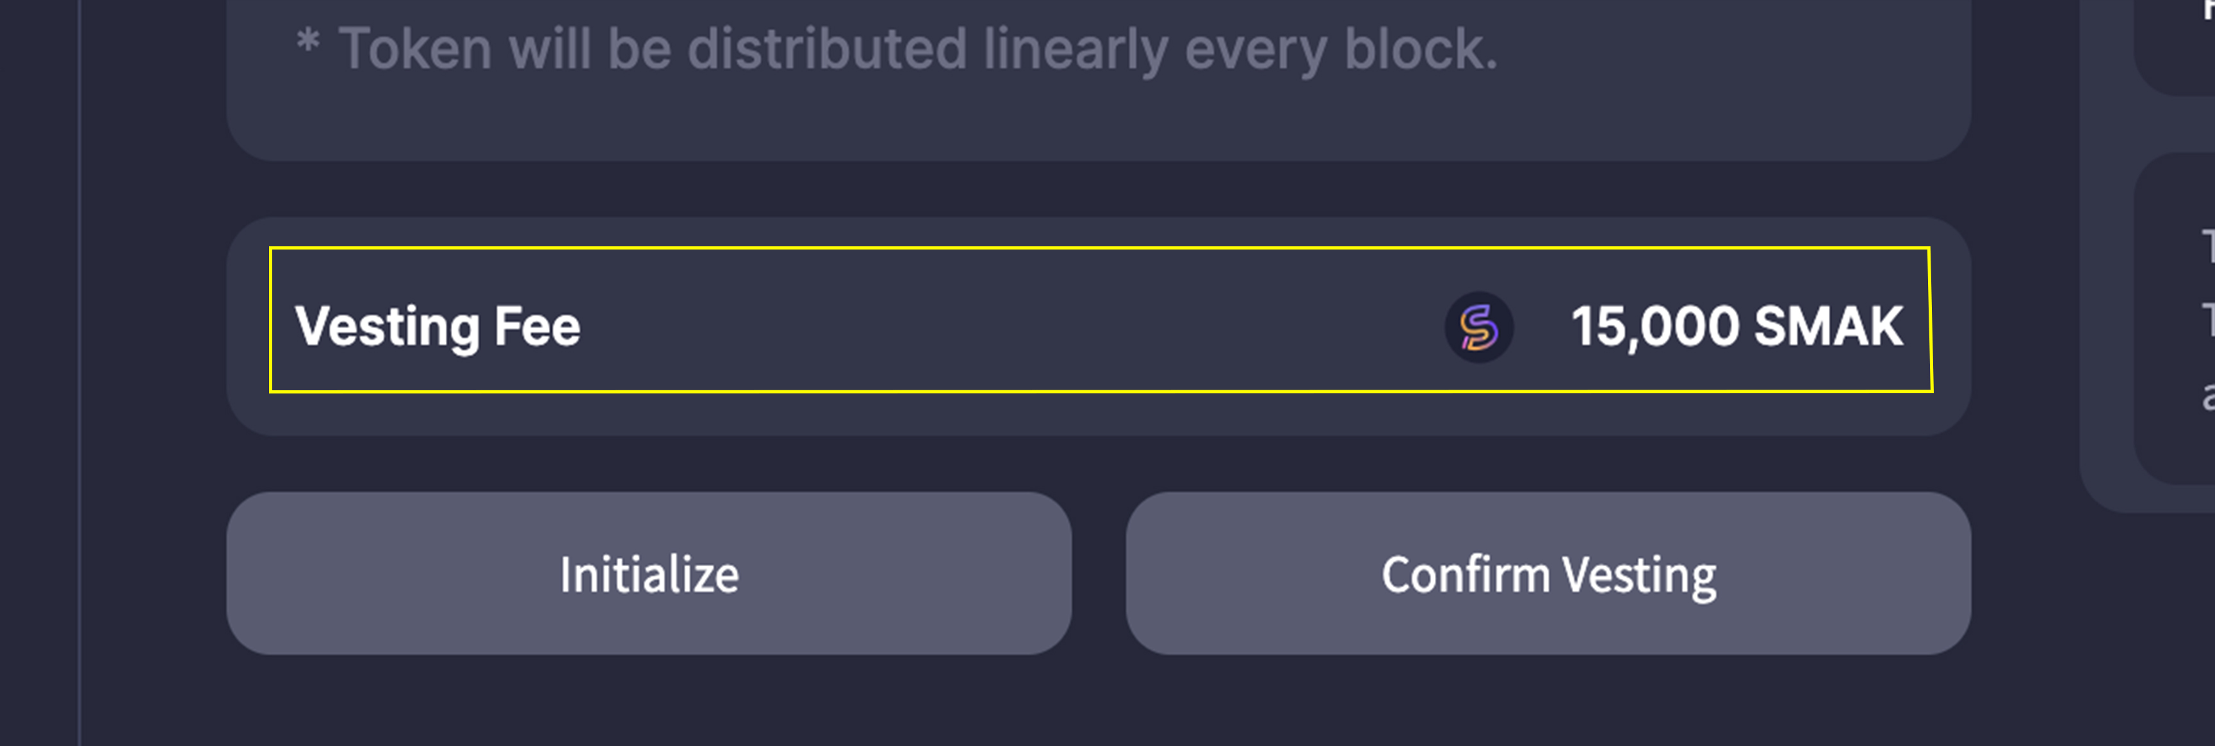This screenshot has height=746, width=2215.
Task: Select the Vesting Fee label
Action: pos(437,327)
